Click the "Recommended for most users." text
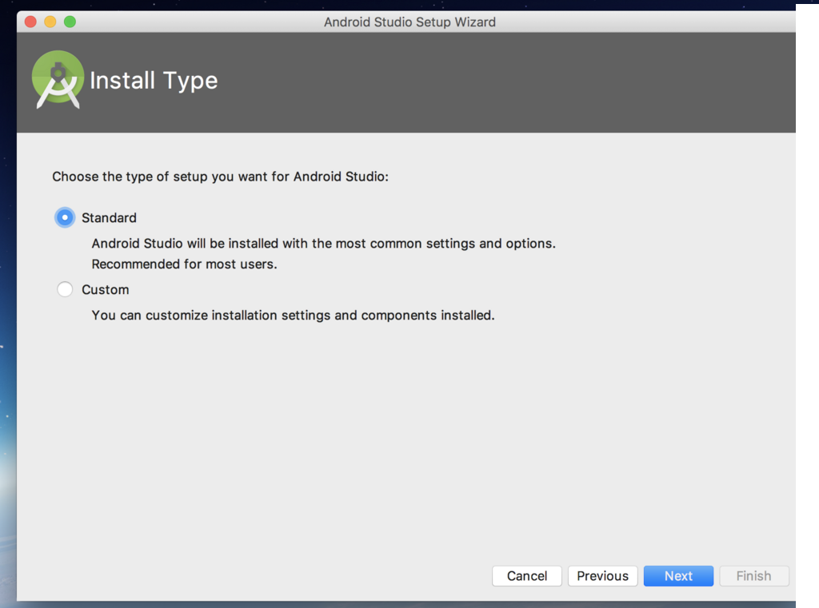The image size is (819, 608). pyautogui.click(x=184, y=264)
